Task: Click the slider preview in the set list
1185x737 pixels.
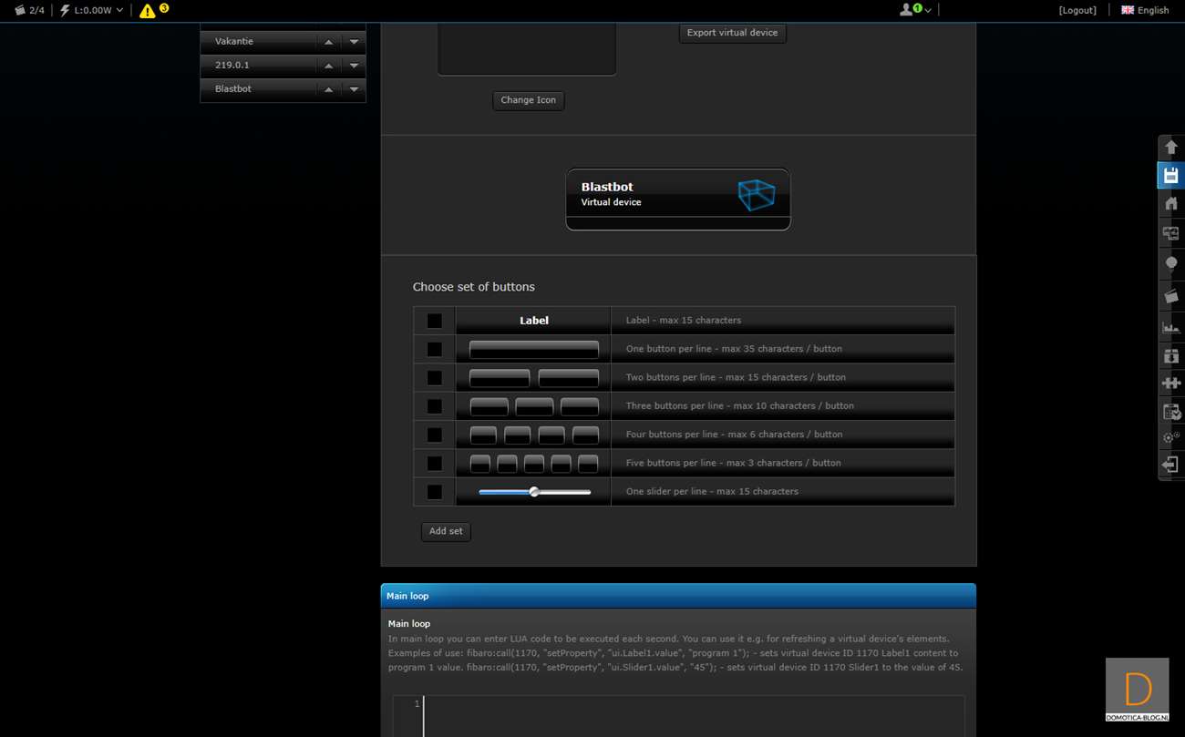Action: pyautogui.click(x=534, y=492)
